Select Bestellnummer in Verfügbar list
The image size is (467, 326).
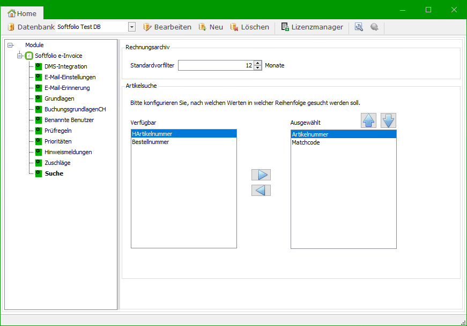[151, 142]
